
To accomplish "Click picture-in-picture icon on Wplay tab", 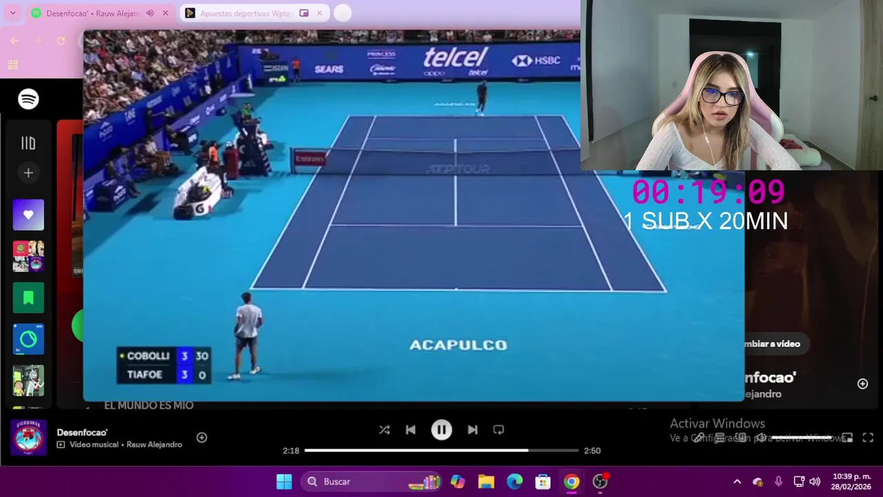I will [x=304, y=13].
